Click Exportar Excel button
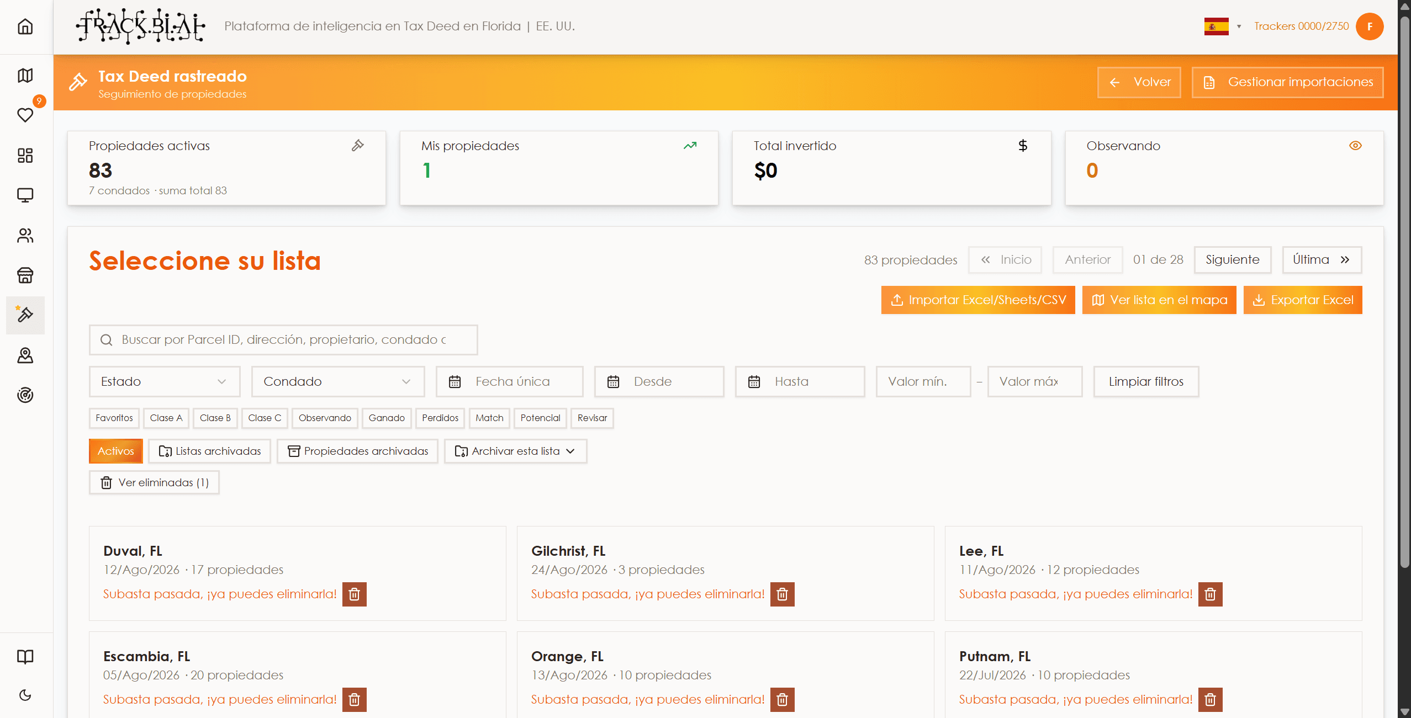1411x718 pixels. [x=1303, y=300]
